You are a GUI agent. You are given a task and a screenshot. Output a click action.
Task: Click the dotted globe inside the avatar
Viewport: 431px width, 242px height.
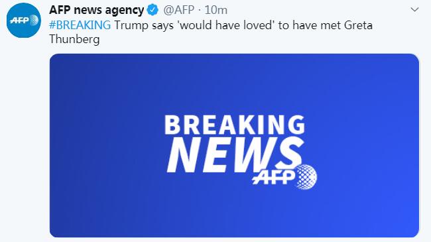coord(34,21)
